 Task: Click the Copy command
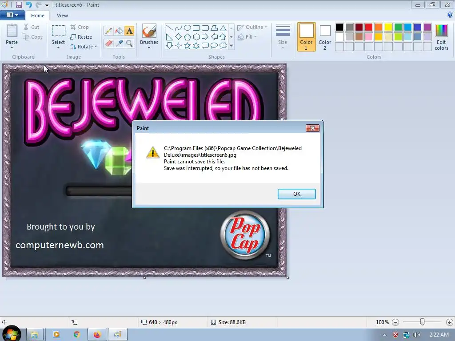(33, 37)
